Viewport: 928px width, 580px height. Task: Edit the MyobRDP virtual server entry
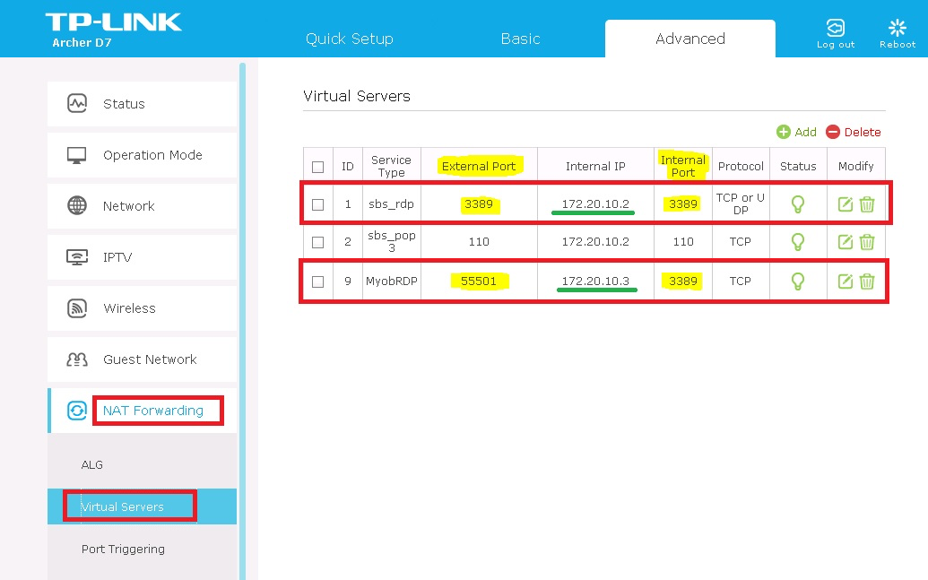[845, 281]
